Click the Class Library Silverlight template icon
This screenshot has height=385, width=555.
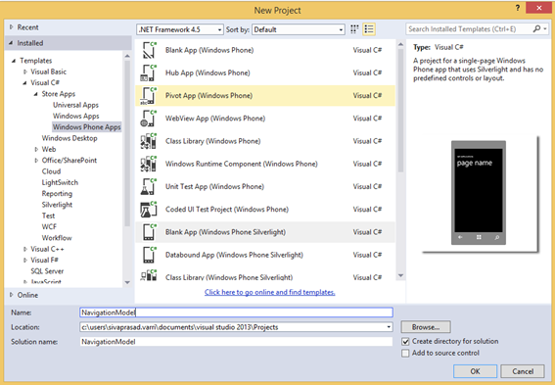(x=149, y=275)
